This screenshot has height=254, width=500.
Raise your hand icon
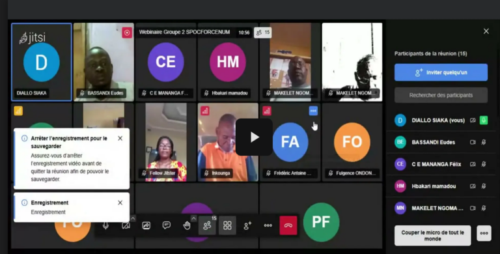tap(187, 225)
